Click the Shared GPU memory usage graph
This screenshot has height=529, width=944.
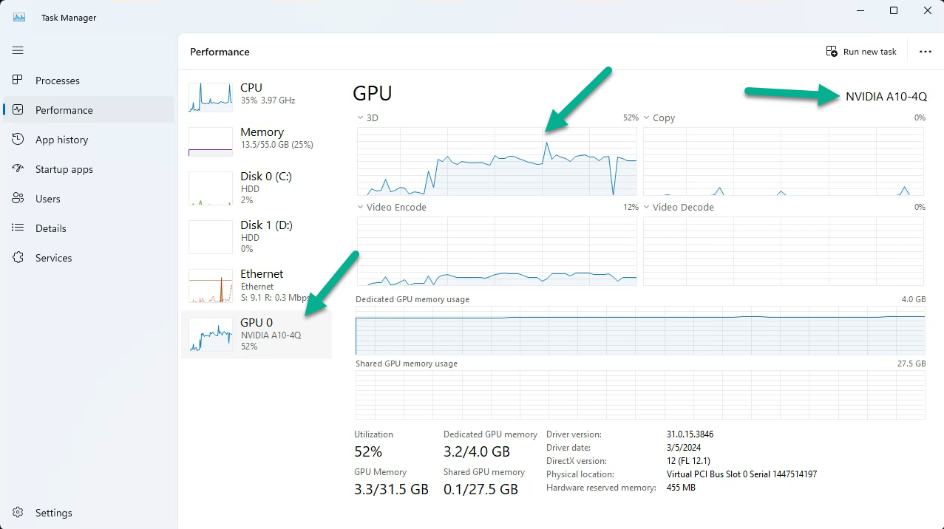(640, 395)
